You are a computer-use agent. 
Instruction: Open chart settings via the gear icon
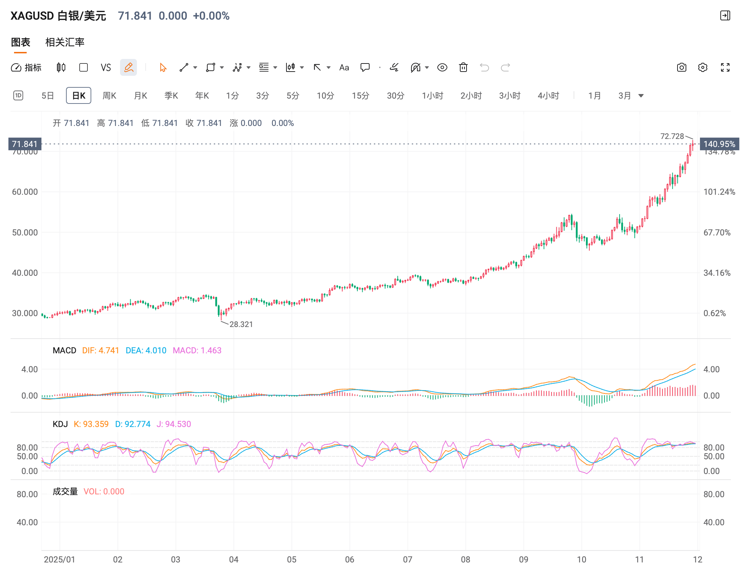tap(703, 67)
